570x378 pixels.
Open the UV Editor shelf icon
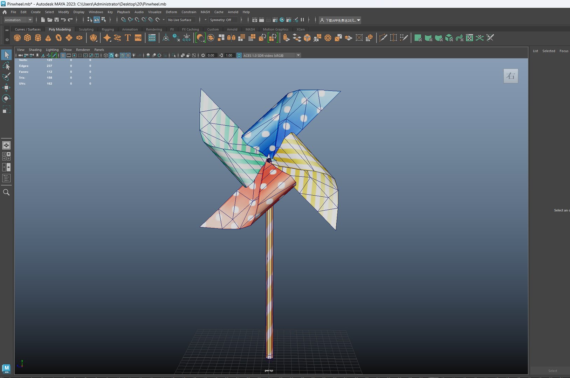pos(469,38)
